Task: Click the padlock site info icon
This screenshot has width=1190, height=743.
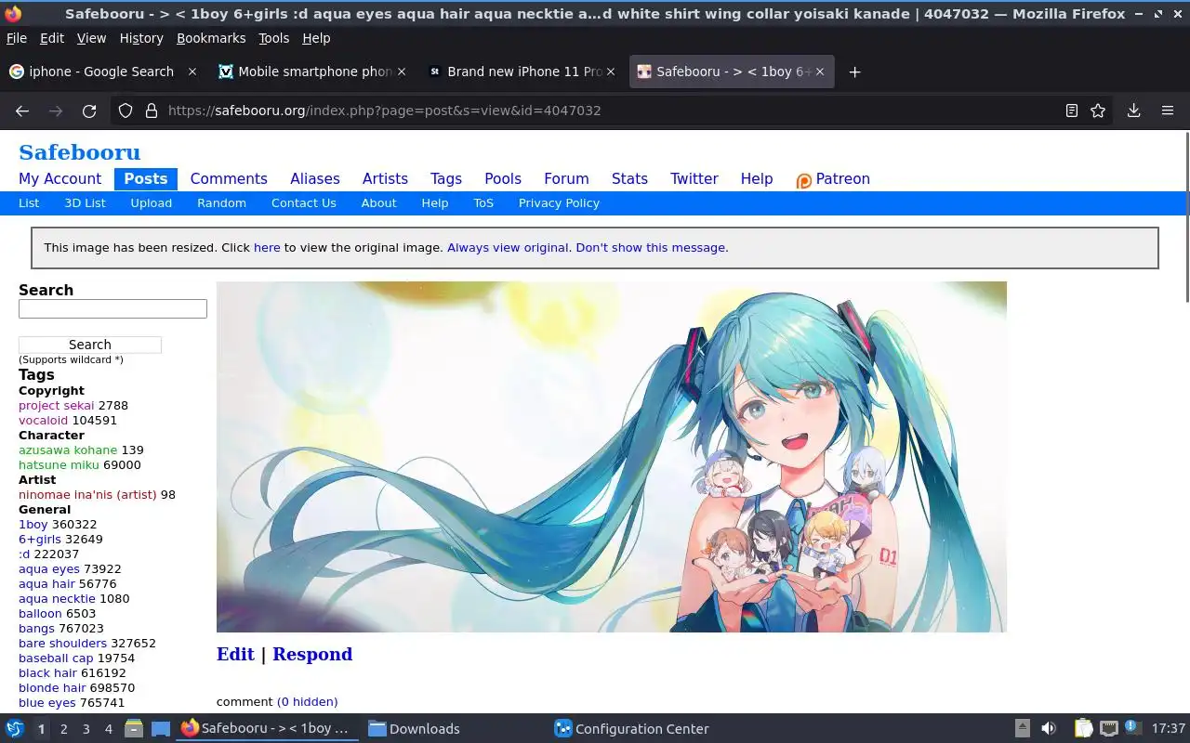Action: tap(152, 111)
